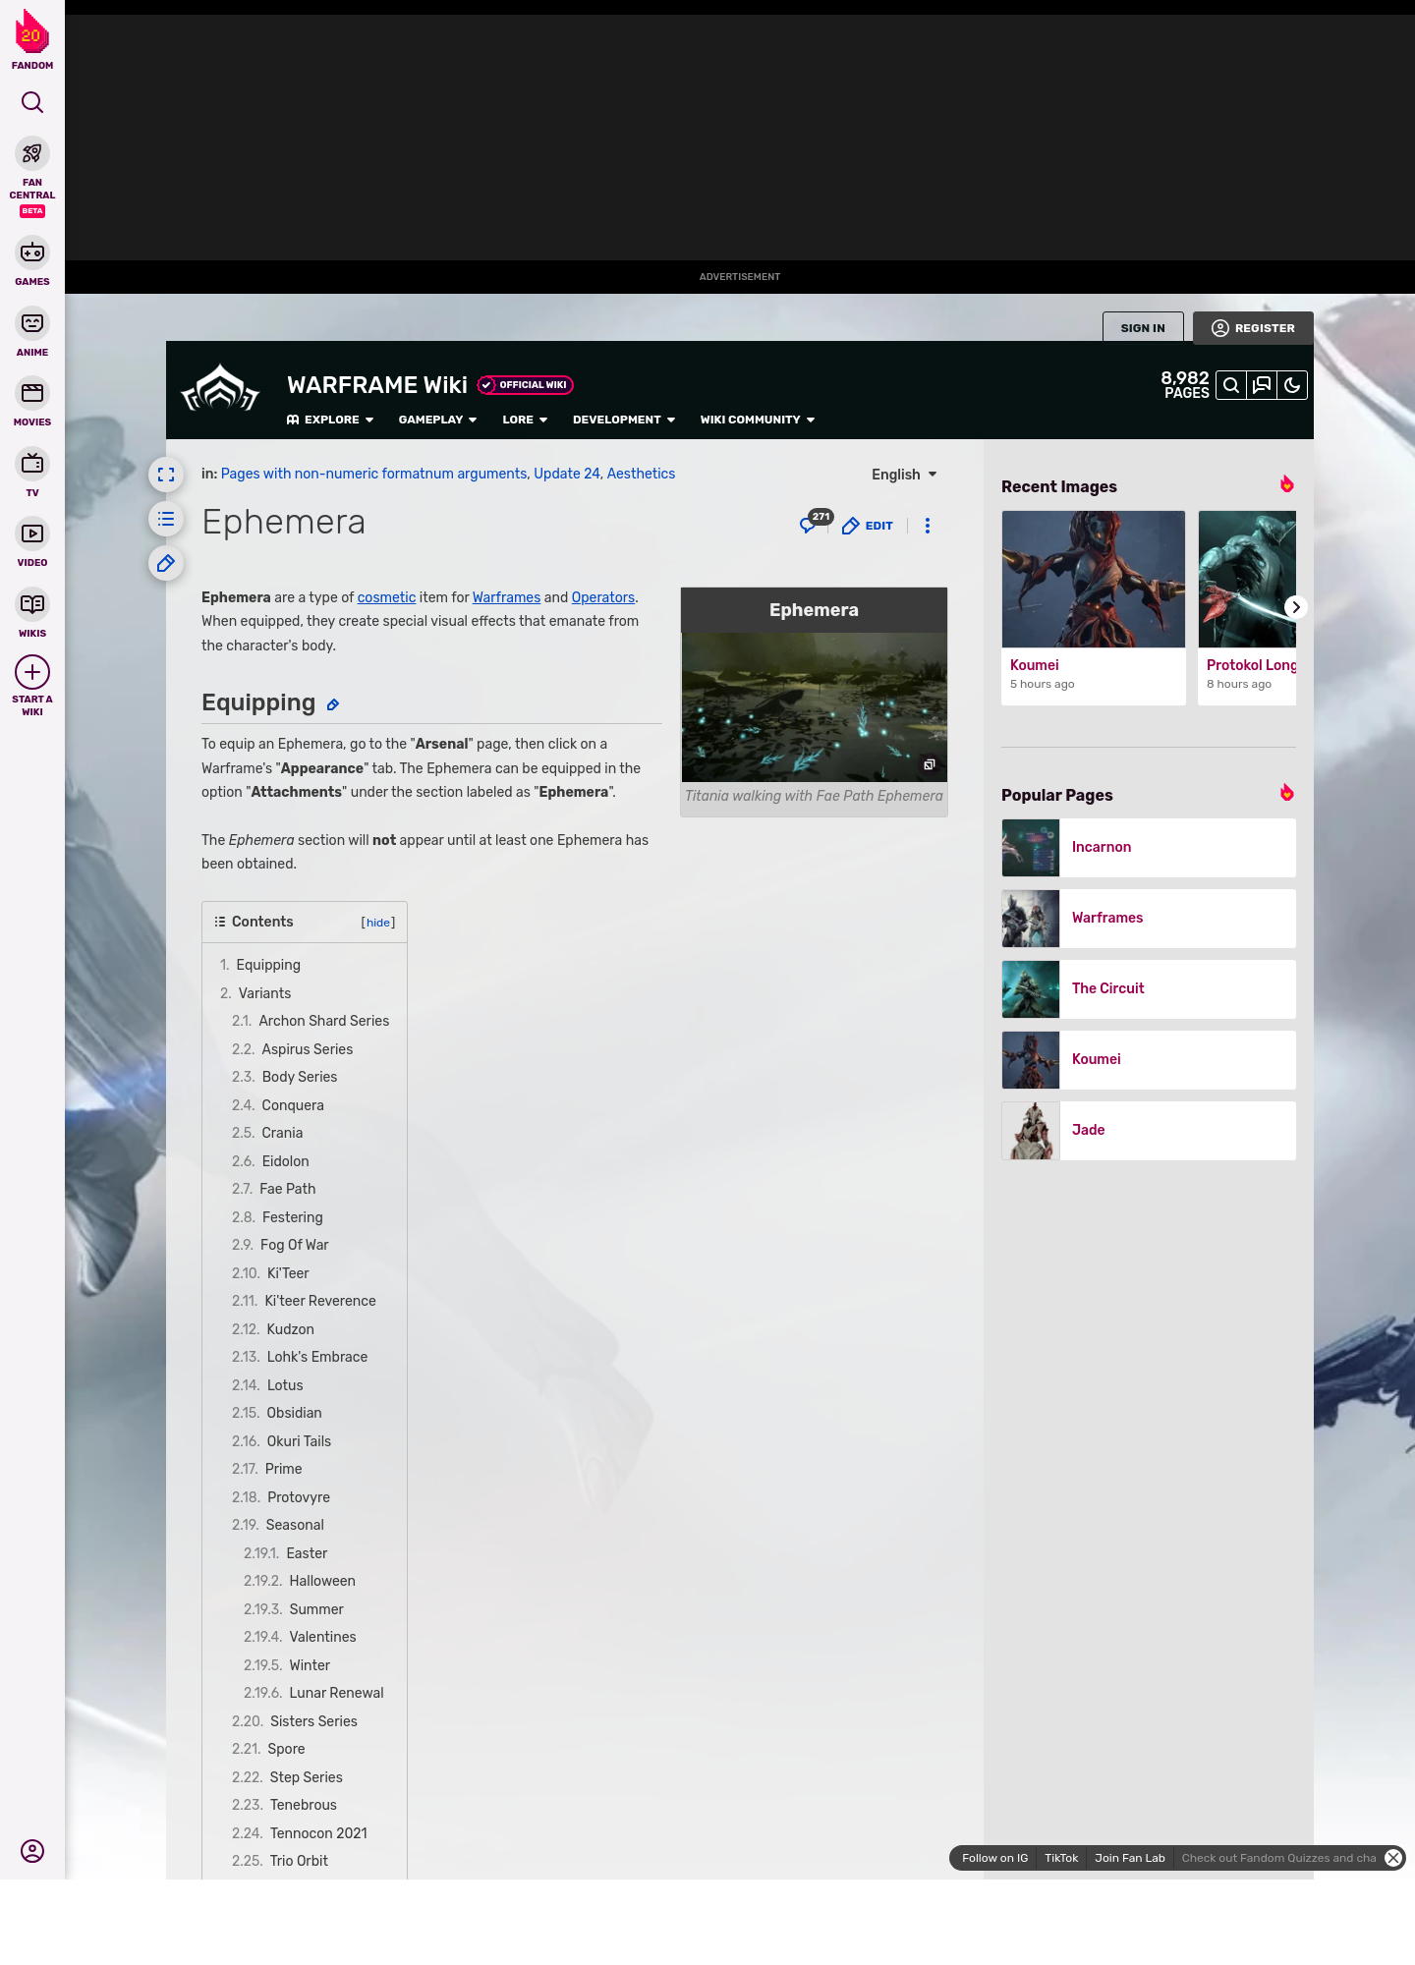The image size is (1415, 1965).
Task: Open the sticky table of contents icon
Action: pos(166,519)
